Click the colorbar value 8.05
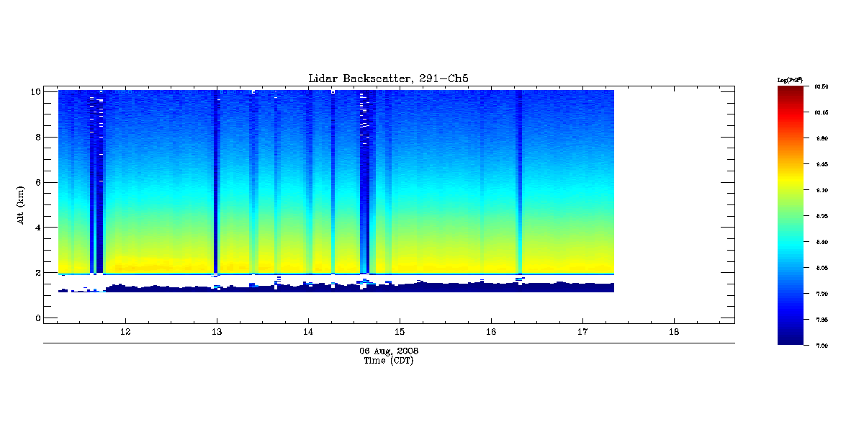 click(822, 268)
